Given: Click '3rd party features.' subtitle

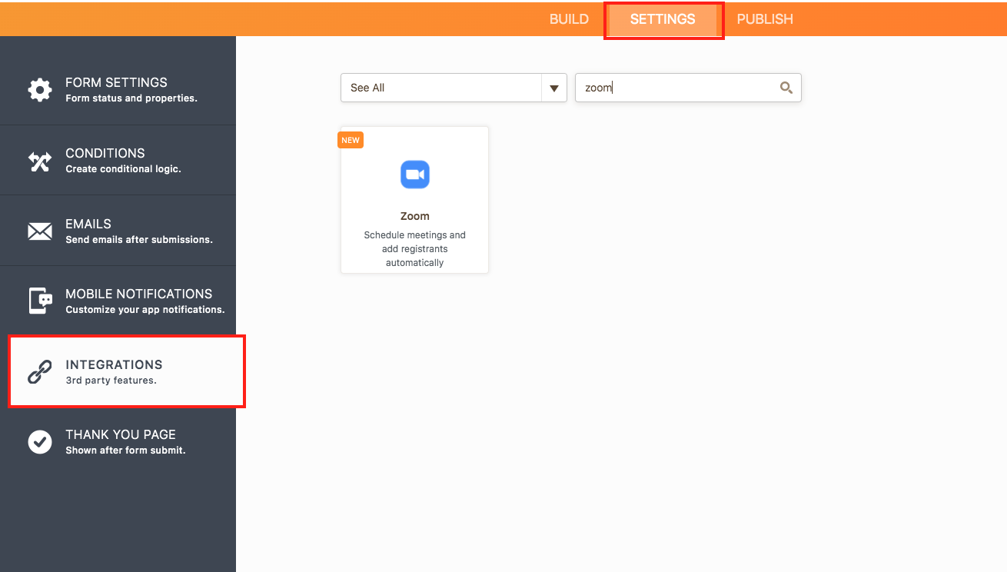Looking at the screenshot, I should pyautogui.click(x=111, y=381).
